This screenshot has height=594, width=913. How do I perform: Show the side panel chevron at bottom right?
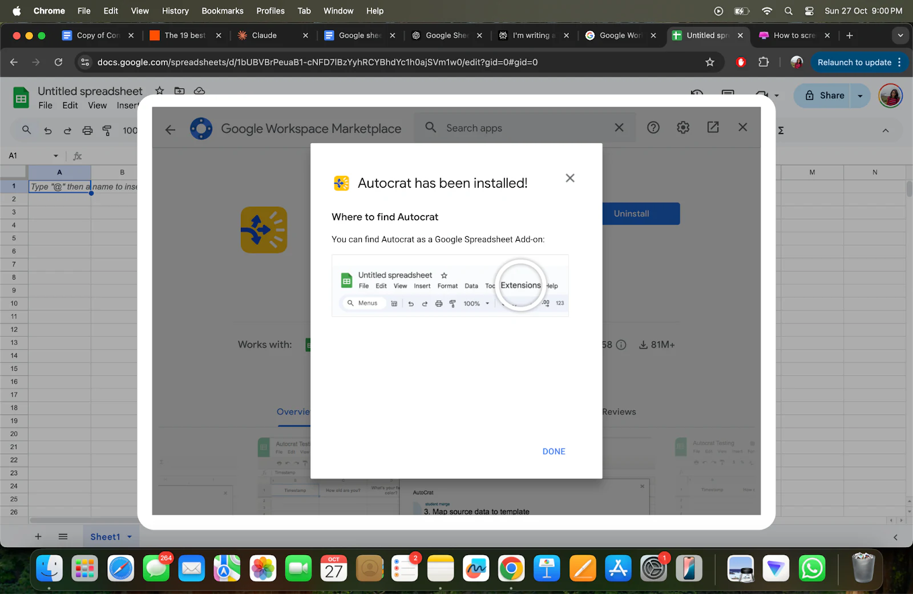[895, 537]
